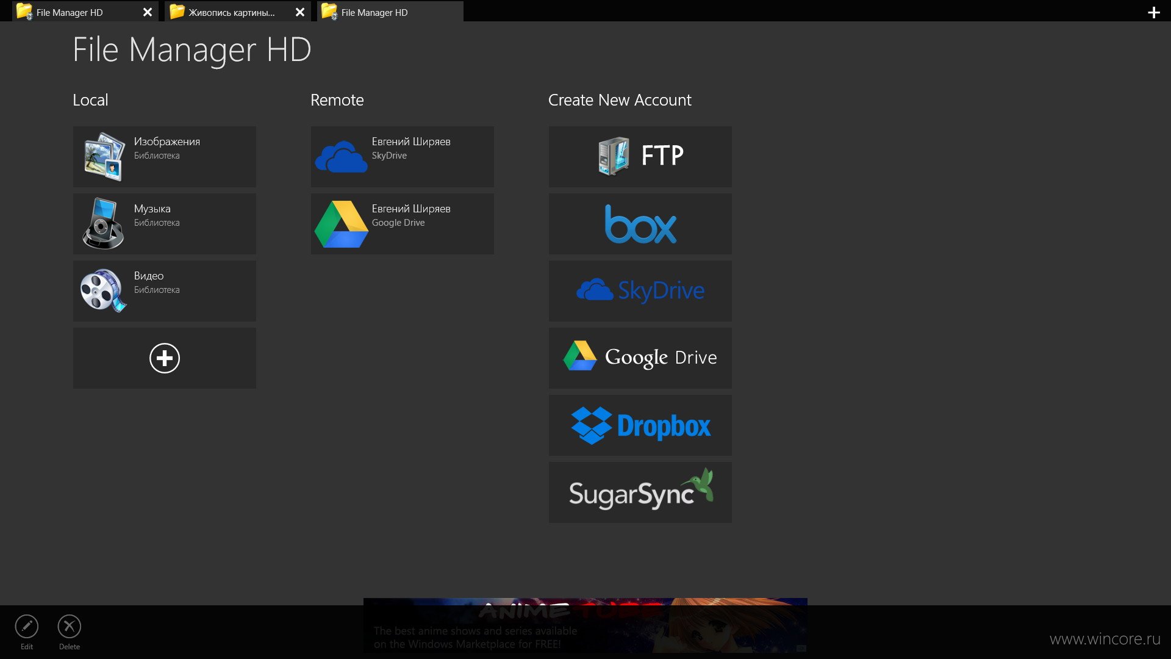Click the Edit pencil icon in the app bar
Viewport: 1171px width, 659px height.
point(27,627)
